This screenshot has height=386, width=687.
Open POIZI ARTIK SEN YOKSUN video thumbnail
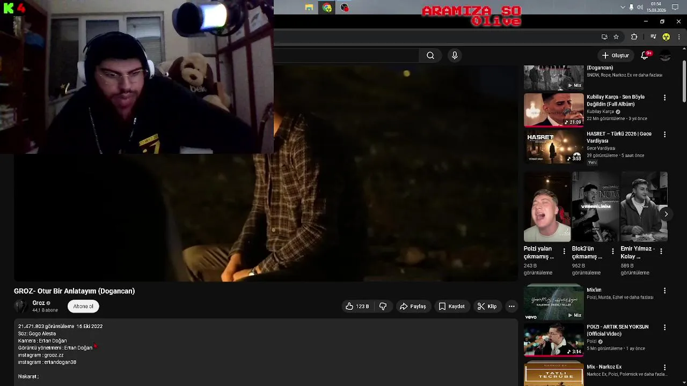pyautogui.click(x=553, y=340)
